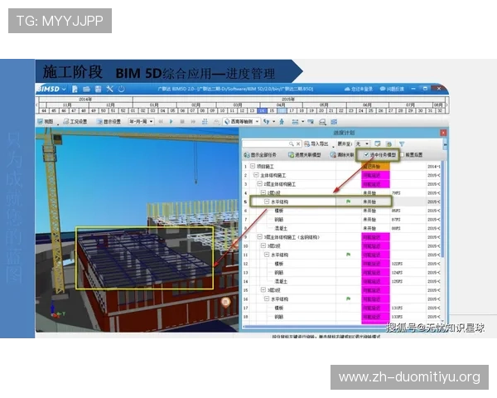Select week 44 on the timeline
497x398 pixels.
[44, 111]
